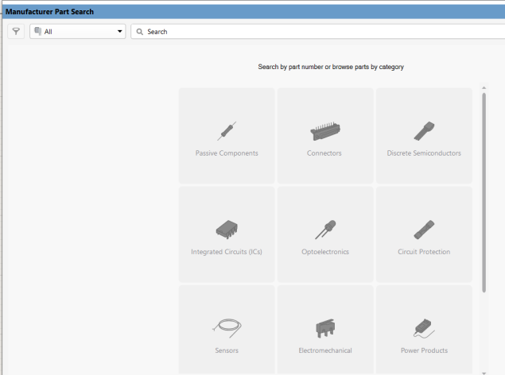Select the Passive Components resistor icon
The image size is (505, 375).
[227, 130]
